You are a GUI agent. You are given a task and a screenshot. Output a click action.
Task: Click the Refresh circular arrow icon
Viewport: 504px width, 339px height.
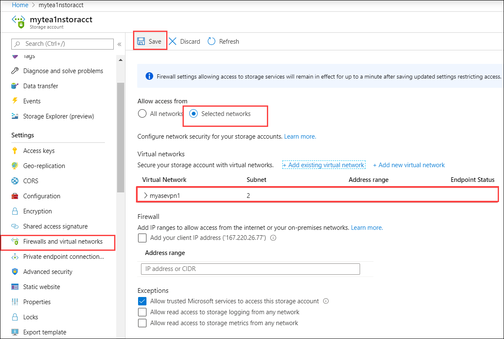[x=212, y=41]
